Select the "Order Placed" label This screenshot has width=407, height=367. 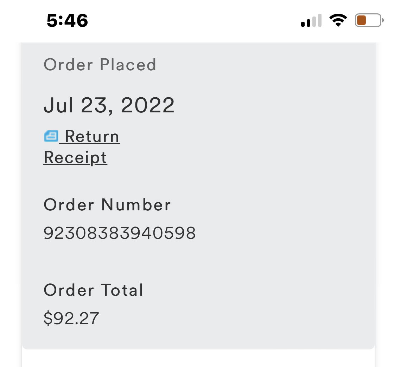[100, 65]
